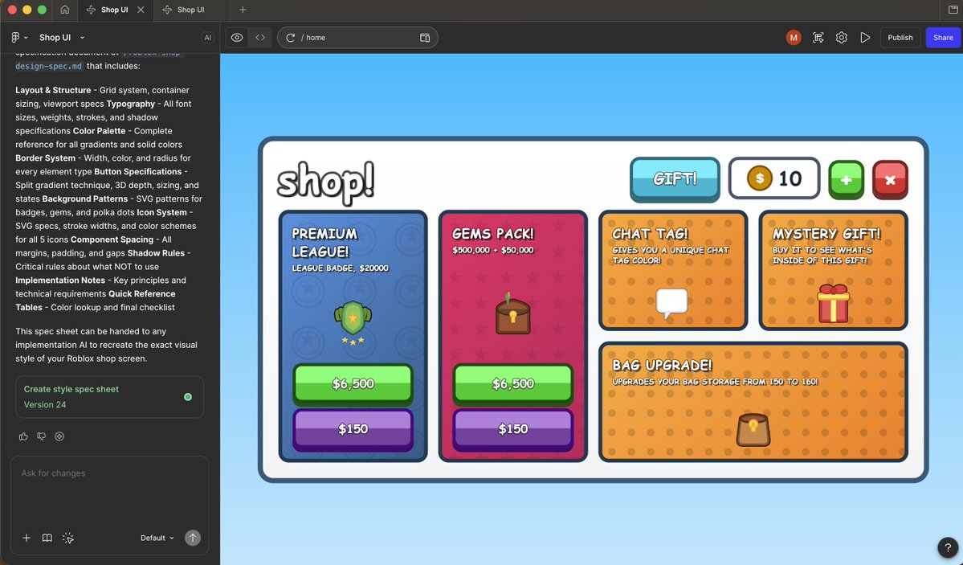
Task: Click the treasure chest icon in Gems Pack
Action: tap(512, 313)
